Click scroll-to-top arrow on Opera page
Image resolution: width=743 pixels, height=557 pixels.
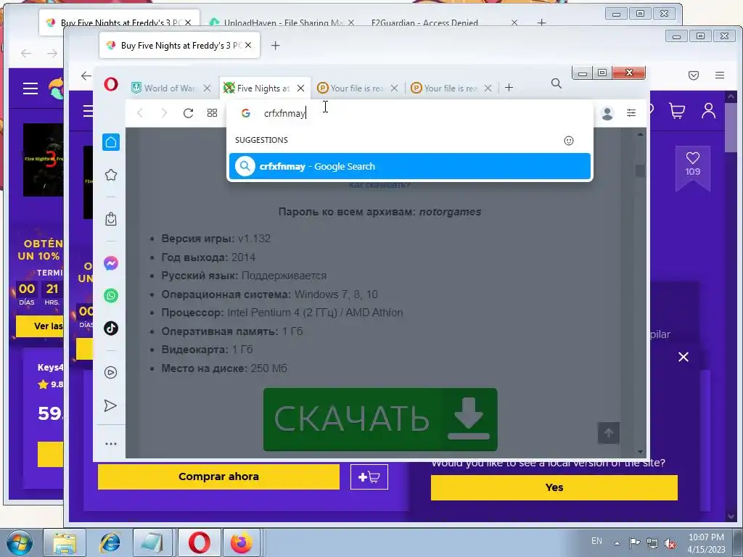[x=609, y=433]
